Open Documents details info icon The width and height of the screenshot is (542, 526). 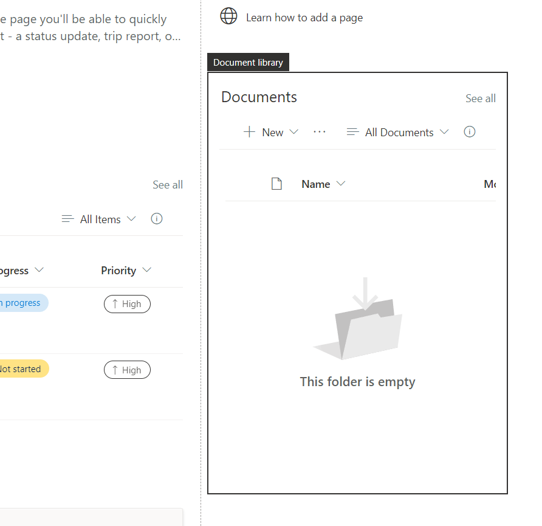[469, 132]
